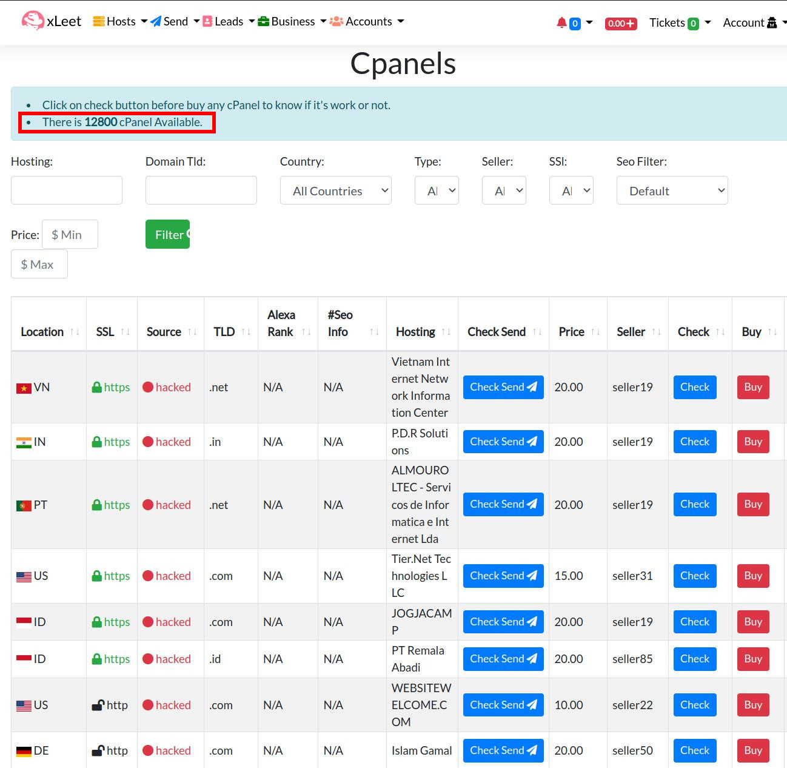The image size is (787, 768).
Task: Click Check button for seller85 row
Action: point(695,659)
